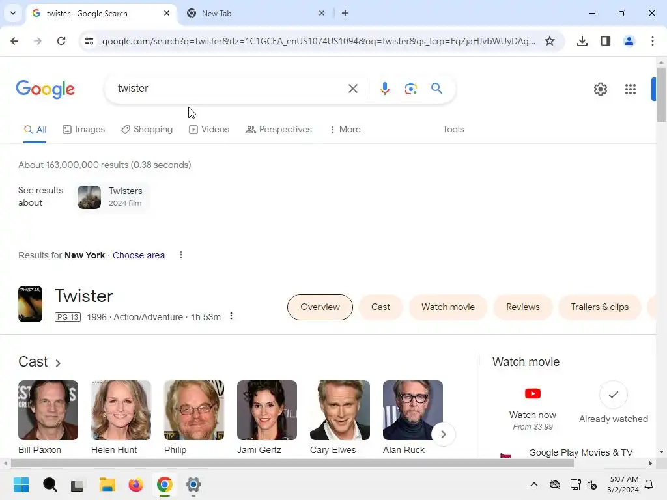Open Twister movie info three-dot menu

pos(231,316)
